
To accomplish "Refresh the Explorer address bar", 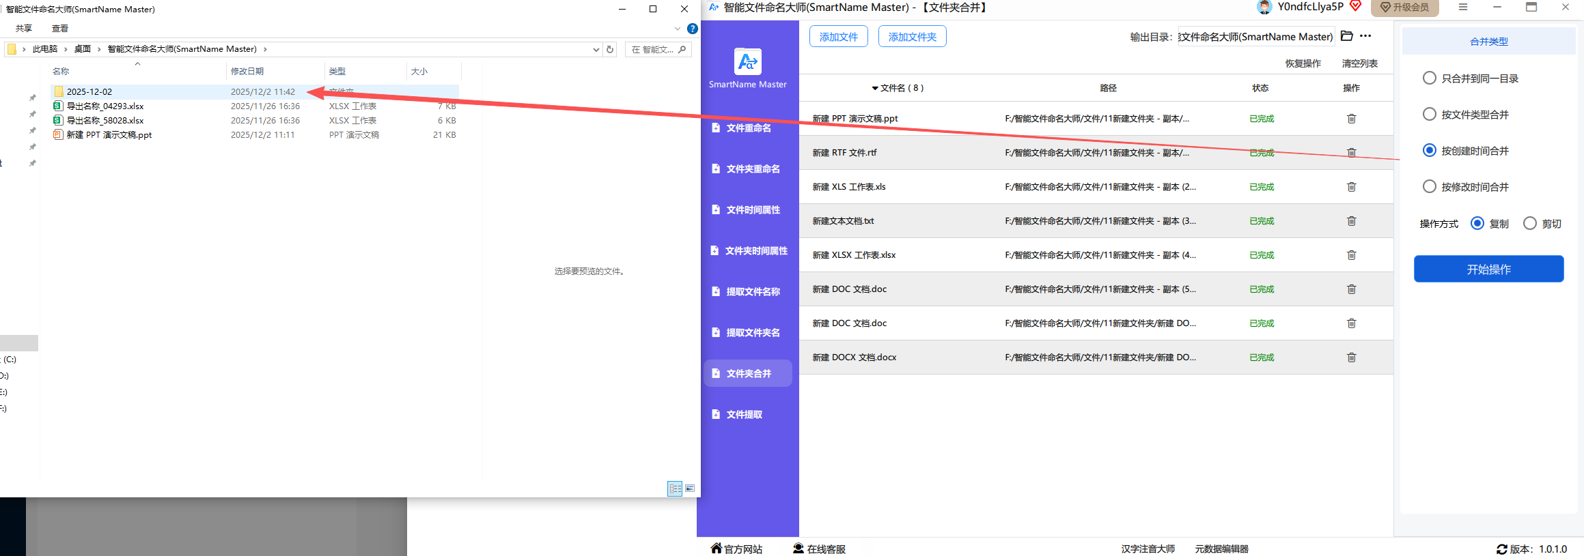I will click(x=610, y=49).
